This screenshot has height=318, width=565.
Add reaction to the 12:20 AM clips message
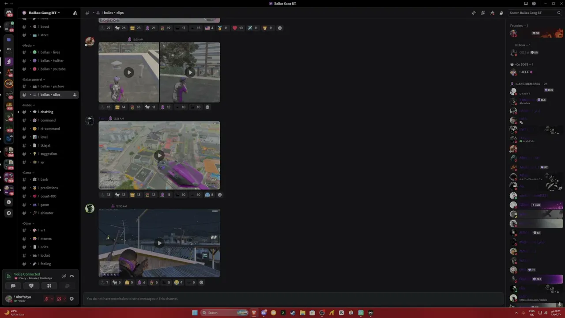207,107
